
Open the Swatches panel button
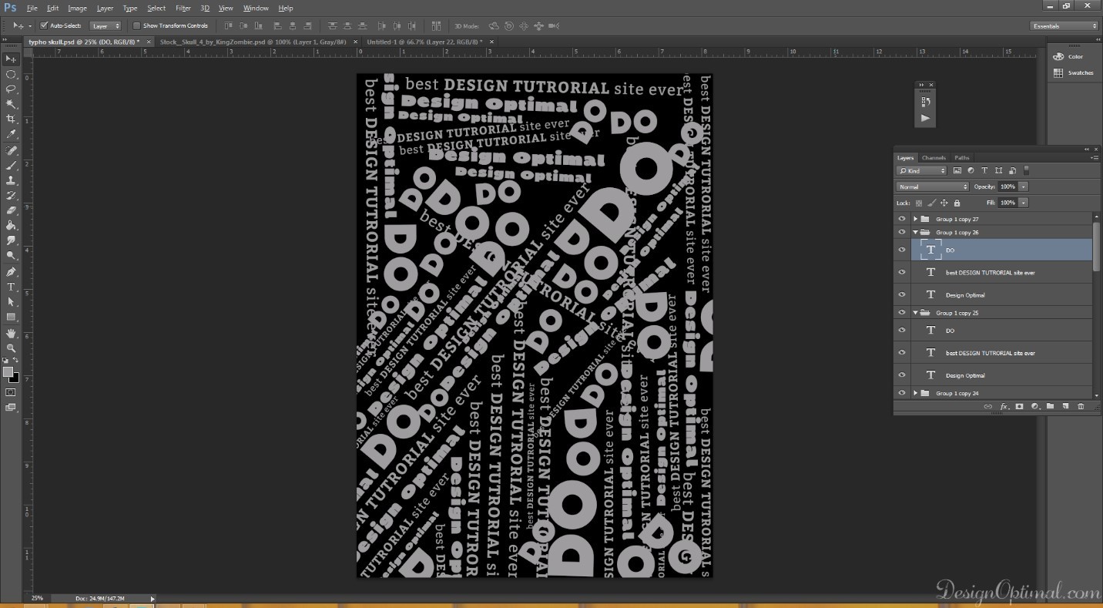[x=1072, y=72]
